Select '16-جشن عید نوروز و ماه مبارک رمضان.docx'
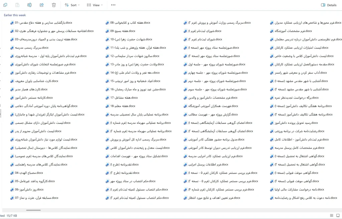This screenshot has height=219, width=342. click(136, 90)
